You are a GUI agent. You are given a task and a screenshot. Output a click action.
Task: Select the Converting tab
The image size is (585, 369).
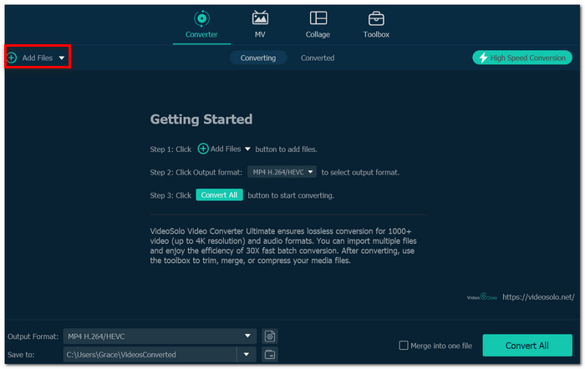coord(258,58)
